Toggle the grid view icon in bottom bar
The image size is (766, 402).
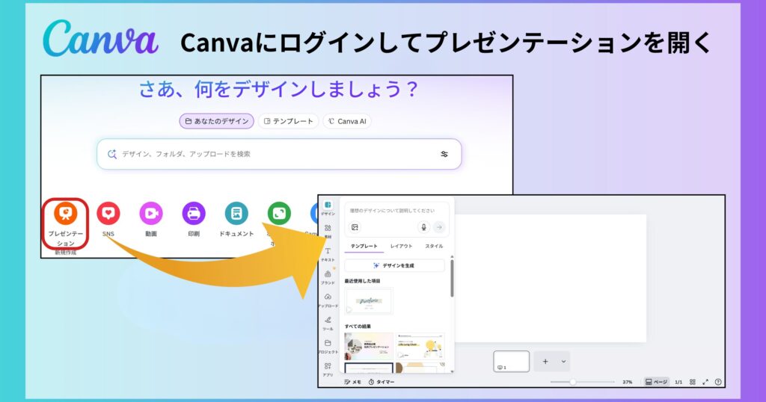tap(692, 382)
